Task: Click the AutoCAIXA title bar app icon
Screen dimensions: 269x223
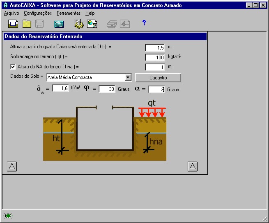Action: tap(6, 5)
